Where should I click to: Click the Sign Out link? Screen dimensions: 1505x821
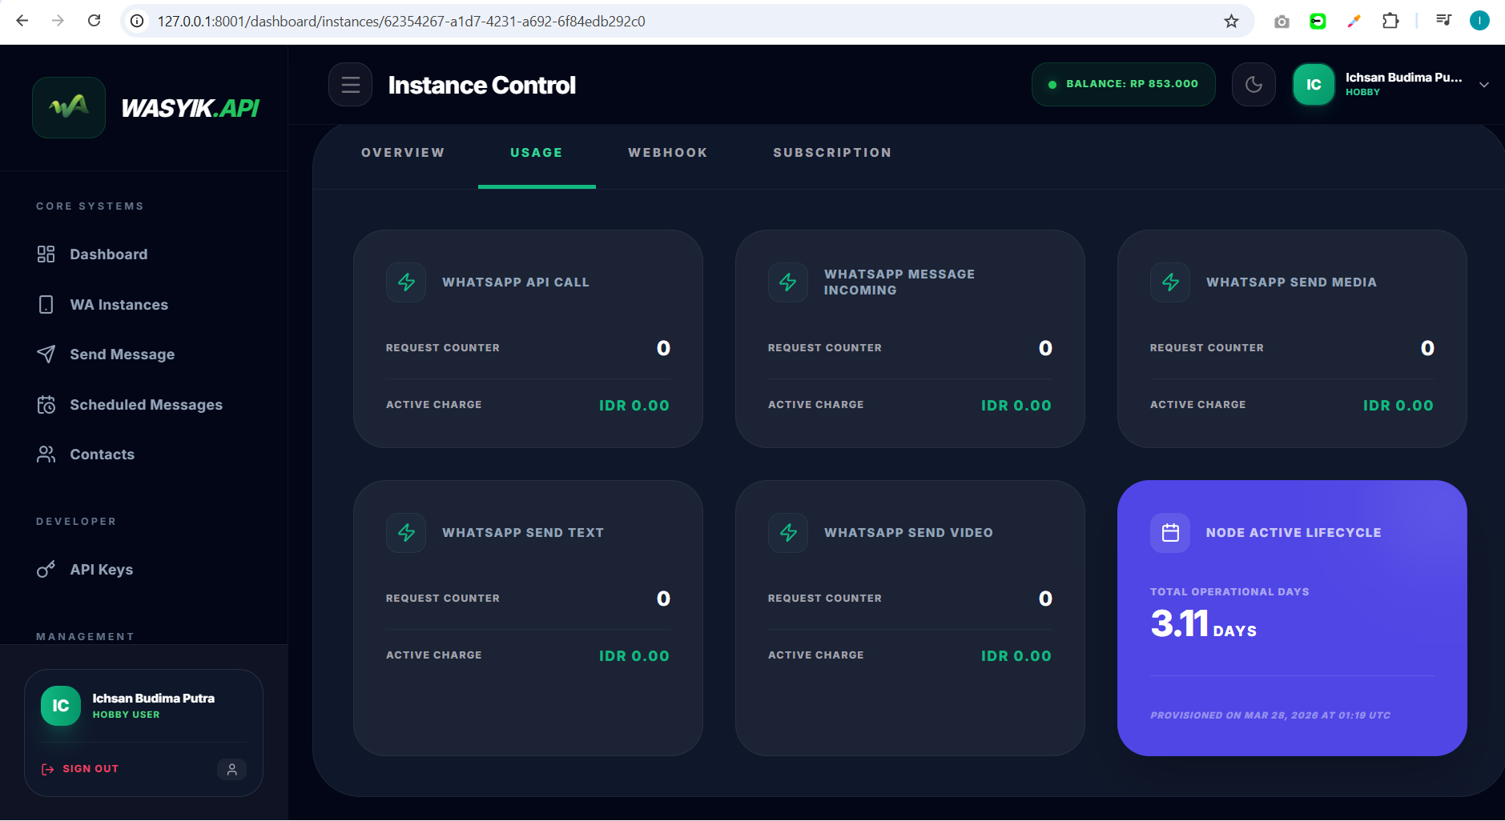tap(90, 769)
